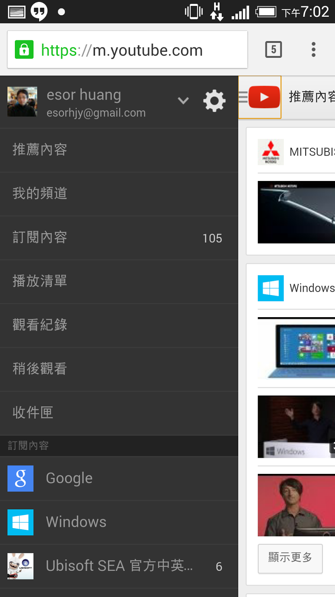335x597 pixels.
Task: Open Windows presenter on stage video thumbnail
Action: coord(296,427)
